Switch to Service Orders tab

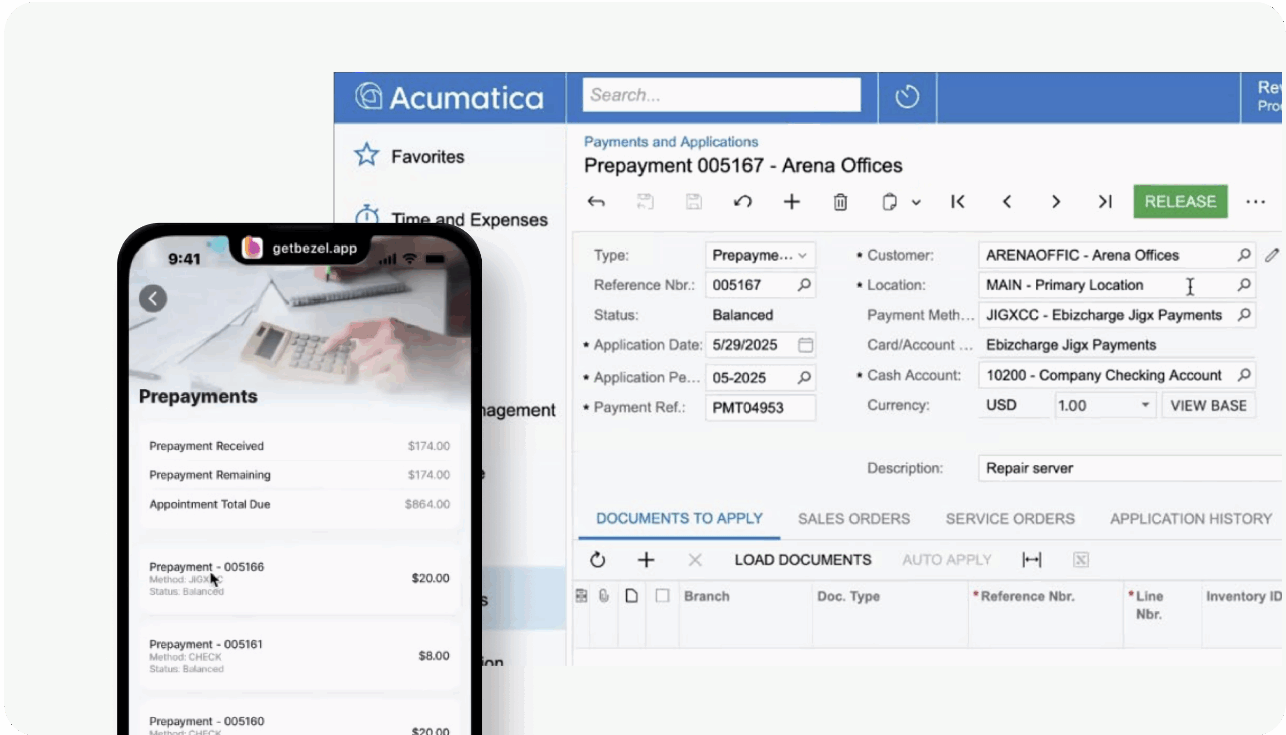click(x=1010, y=519)
